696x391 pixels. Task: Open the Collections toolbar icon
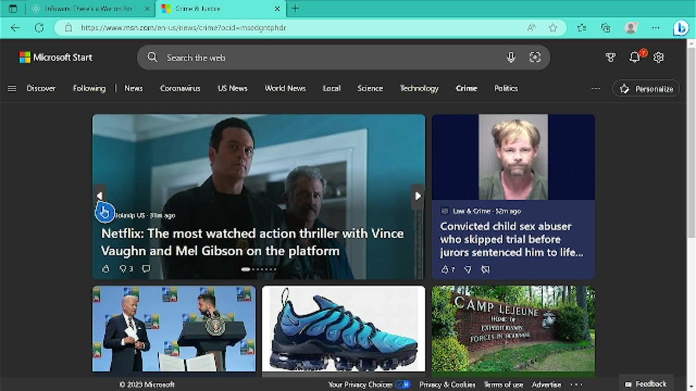pyautogui.click(x=606, y=28)
